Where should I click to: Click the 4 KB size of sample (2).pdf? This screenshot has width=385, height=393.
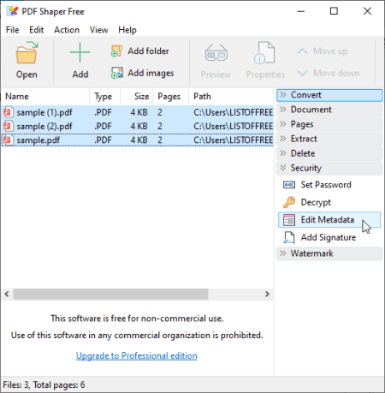coord(139,126)
